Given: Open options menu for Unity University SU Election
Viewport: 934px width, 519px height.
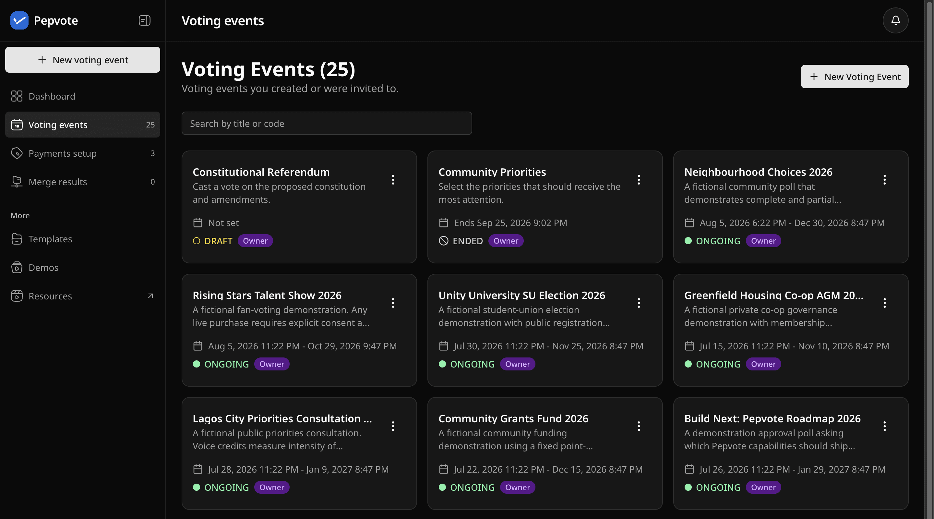Looking at the screenshot, I should click(639, 303).
